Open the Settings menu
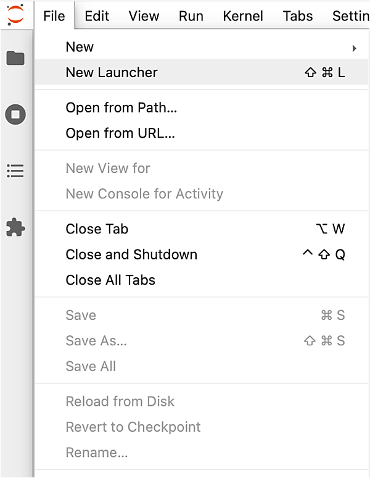The image size is (370, 478). tap(350, 16)
